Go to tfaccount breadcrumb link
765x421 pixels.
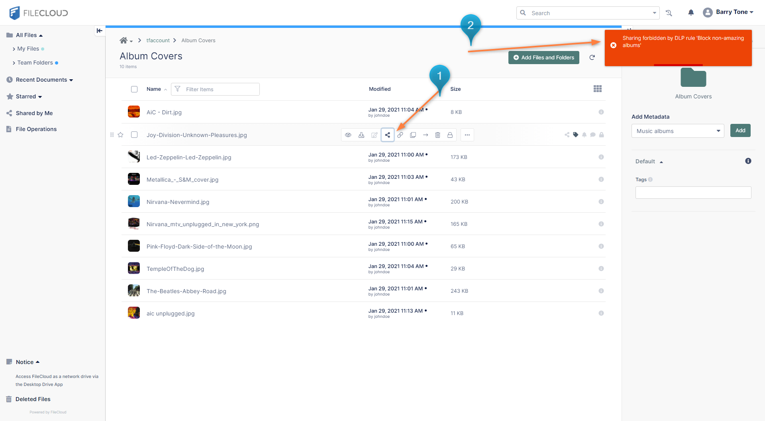158,40
